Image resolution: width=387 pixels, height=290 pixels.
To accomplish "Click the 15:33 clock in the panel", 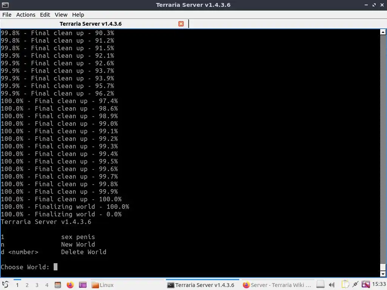I will coord(379,284).
